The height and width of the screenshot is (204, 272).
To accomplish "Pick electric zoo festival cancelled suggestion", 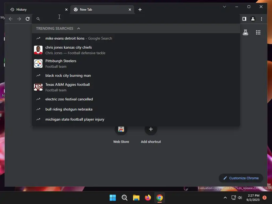I will [136, 99].
